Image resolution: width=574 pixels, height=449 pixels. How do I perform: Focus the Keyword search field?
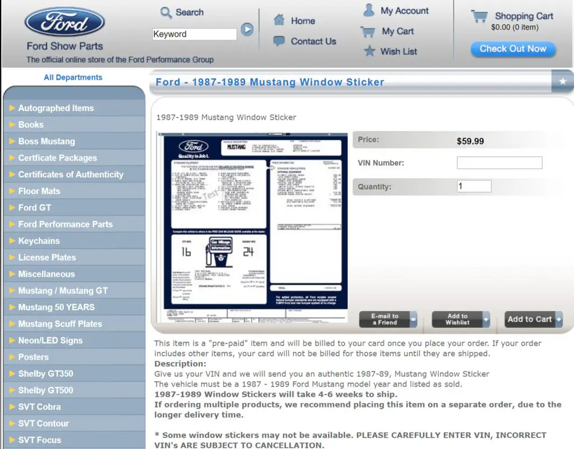(x=195, y=34)
